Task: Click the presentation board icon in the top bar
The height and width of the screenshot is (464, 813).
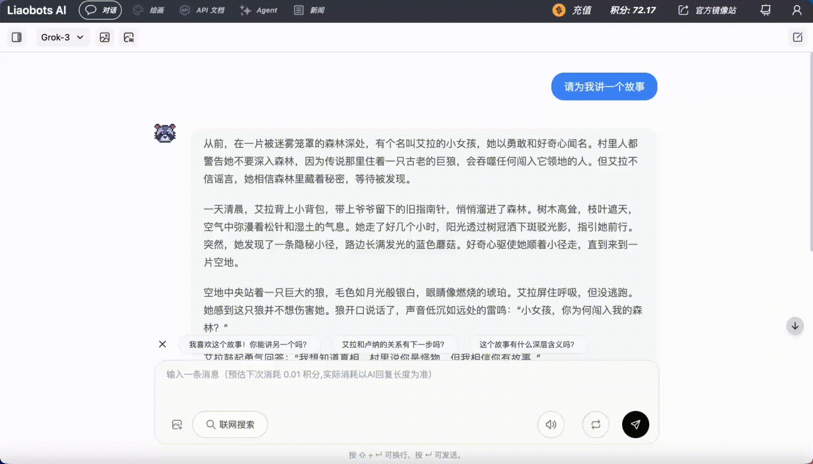Action: 765,10
